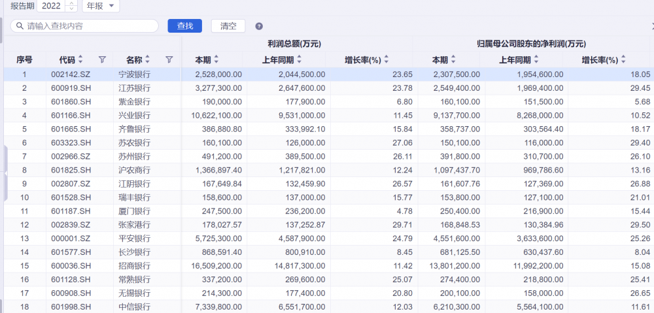Viewport: 654px width, 313px height.
Task: Click the help question mark icon
Action: tap(259, 26)
